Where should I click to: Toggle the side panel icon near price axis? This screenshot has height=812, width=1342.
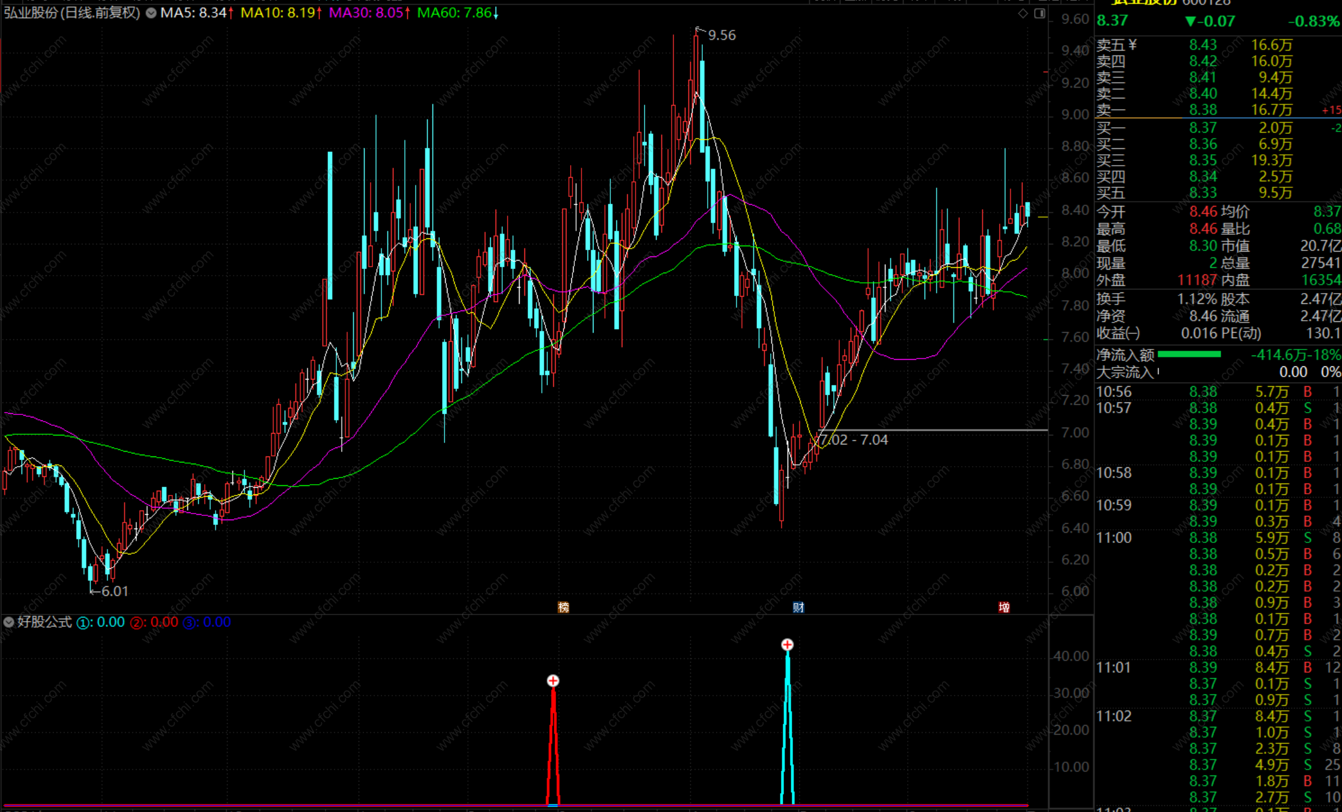(x=1040, y=13)
